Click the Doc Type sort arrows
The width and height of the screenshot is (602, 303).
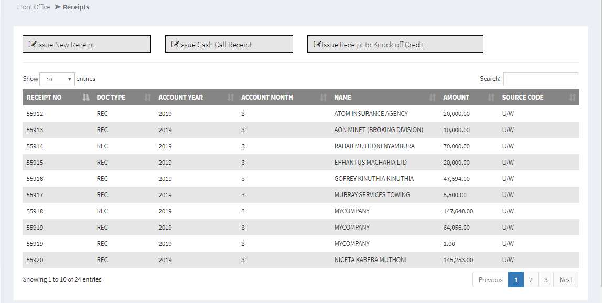[148, 98]
